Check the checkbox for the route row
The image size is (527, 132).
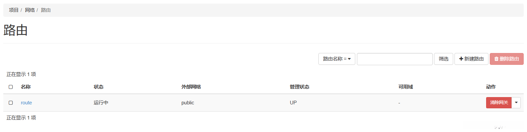(11, 103)
